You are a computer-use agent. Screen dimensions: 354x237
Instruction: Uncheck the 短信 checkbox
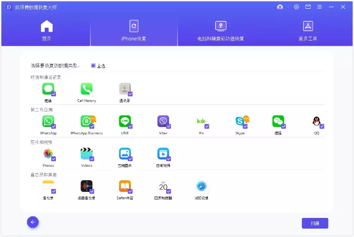[54, 94]
